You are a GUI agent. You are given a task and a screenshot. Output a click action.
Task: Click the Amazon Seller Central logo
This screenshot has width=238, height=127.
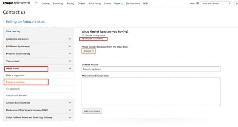pyautogui.click(x=16, y=3)
